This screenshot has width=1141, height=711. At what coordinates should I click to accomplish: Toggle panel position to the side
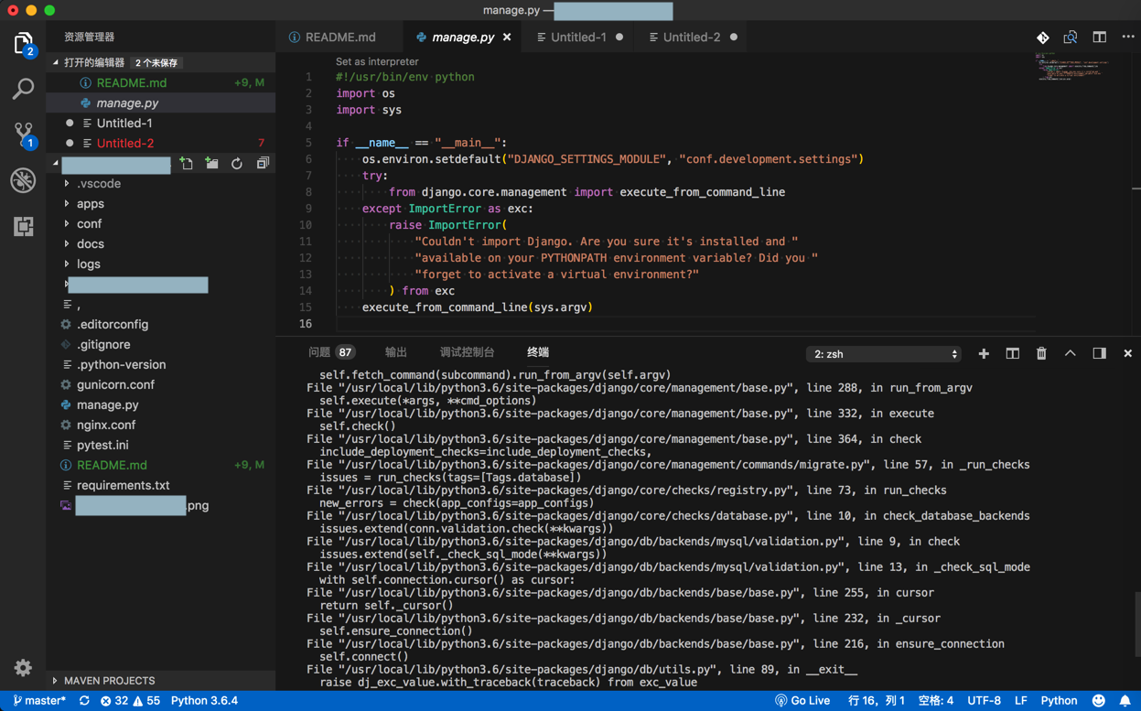pyautogui.click(x=1099, y=353)
